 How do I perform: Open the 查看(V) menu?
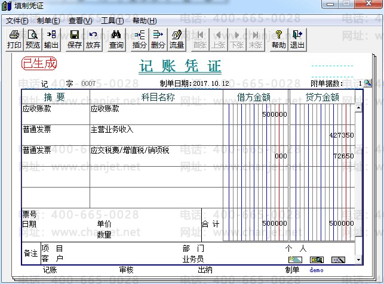pos(80,21)
